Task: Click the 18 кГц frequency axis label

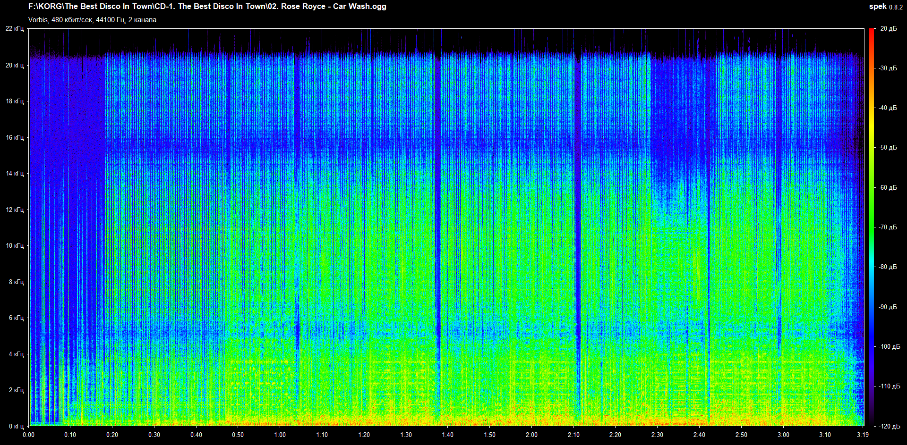Action: (15, 101)
